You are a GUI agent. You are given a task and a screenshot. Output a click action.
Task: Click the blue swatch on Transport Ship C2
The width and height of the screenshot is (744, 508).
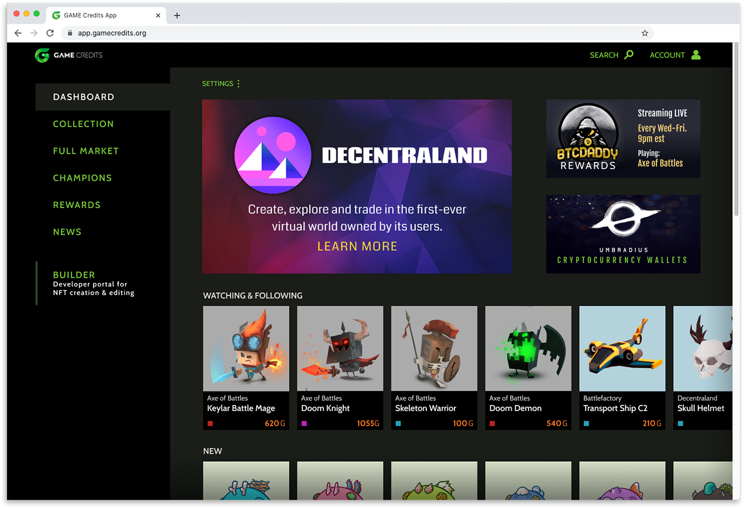click(587, 423)
